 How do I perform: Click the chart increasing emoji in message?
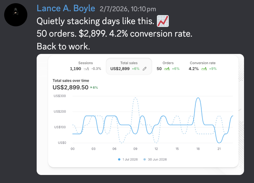pyautogui.click(x=163, y=21)
